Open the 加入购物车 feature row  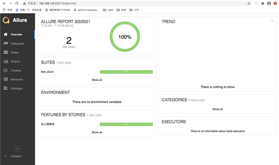[97, 124]
